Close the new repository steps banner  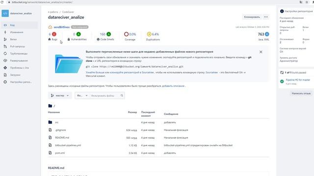point(261,52)
